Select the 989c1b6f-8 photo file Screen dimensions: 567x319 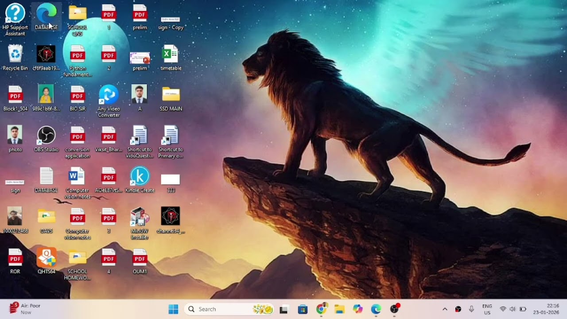(x=46, y=98)
